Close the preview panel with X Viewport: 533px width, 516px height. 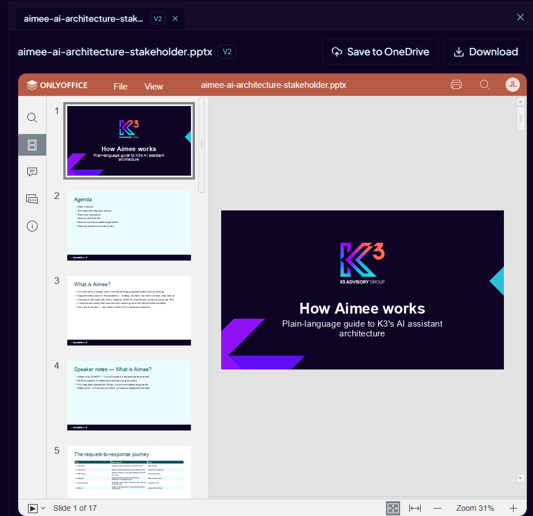click(520, 17)
